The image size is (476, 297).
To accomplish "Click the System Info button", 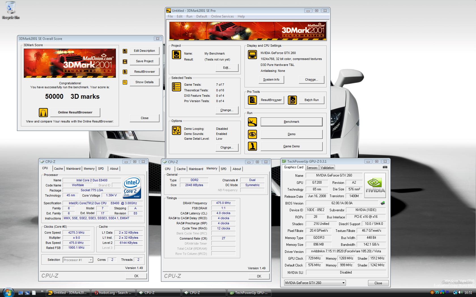I will coord(271,80).
